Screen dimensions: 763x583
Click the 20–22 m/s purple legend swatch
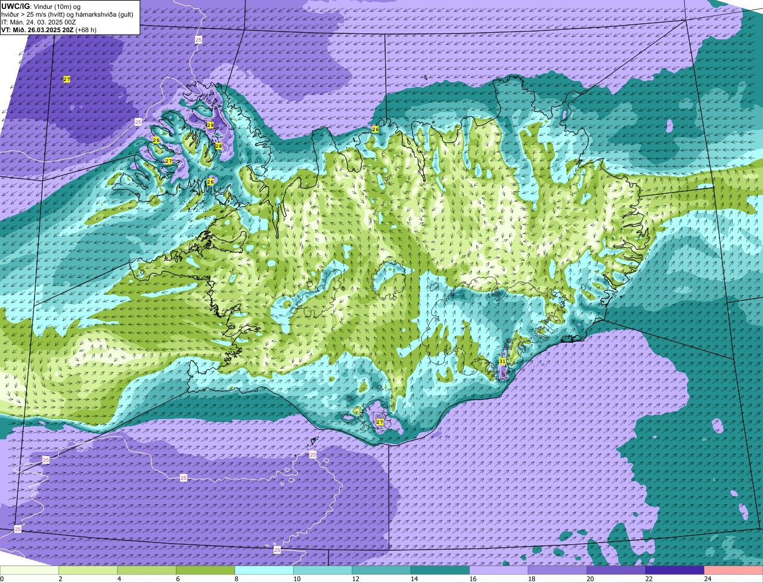[616, 570]
